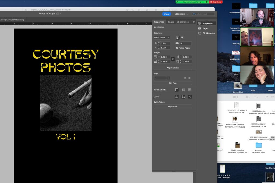The height and width of the screenshot is (183, 275).
Task: Toggle margins chain link icon
Action: 173,59
